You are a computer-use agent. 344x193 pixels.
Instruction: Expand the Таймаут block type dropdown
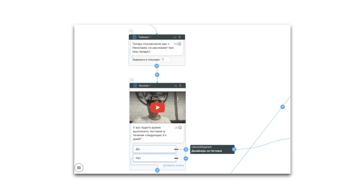click(x=145, y=37)
